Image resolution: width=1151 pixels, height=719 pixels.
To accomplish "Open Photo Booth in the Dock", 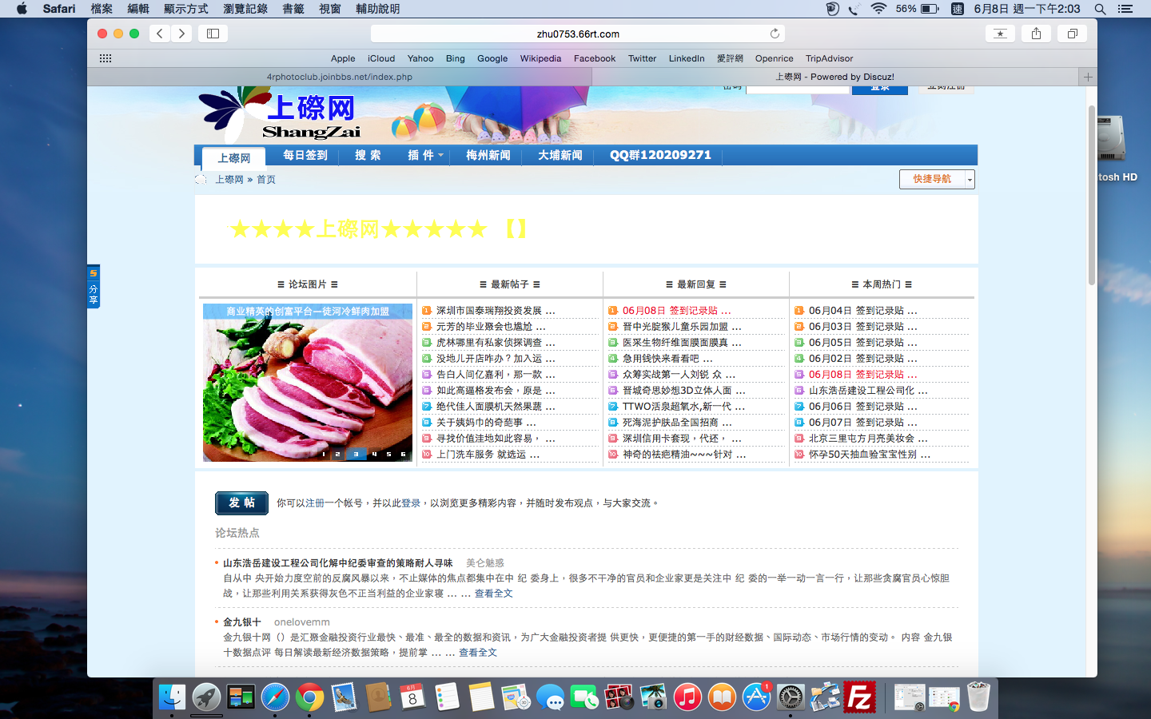I will coord(619,697).
